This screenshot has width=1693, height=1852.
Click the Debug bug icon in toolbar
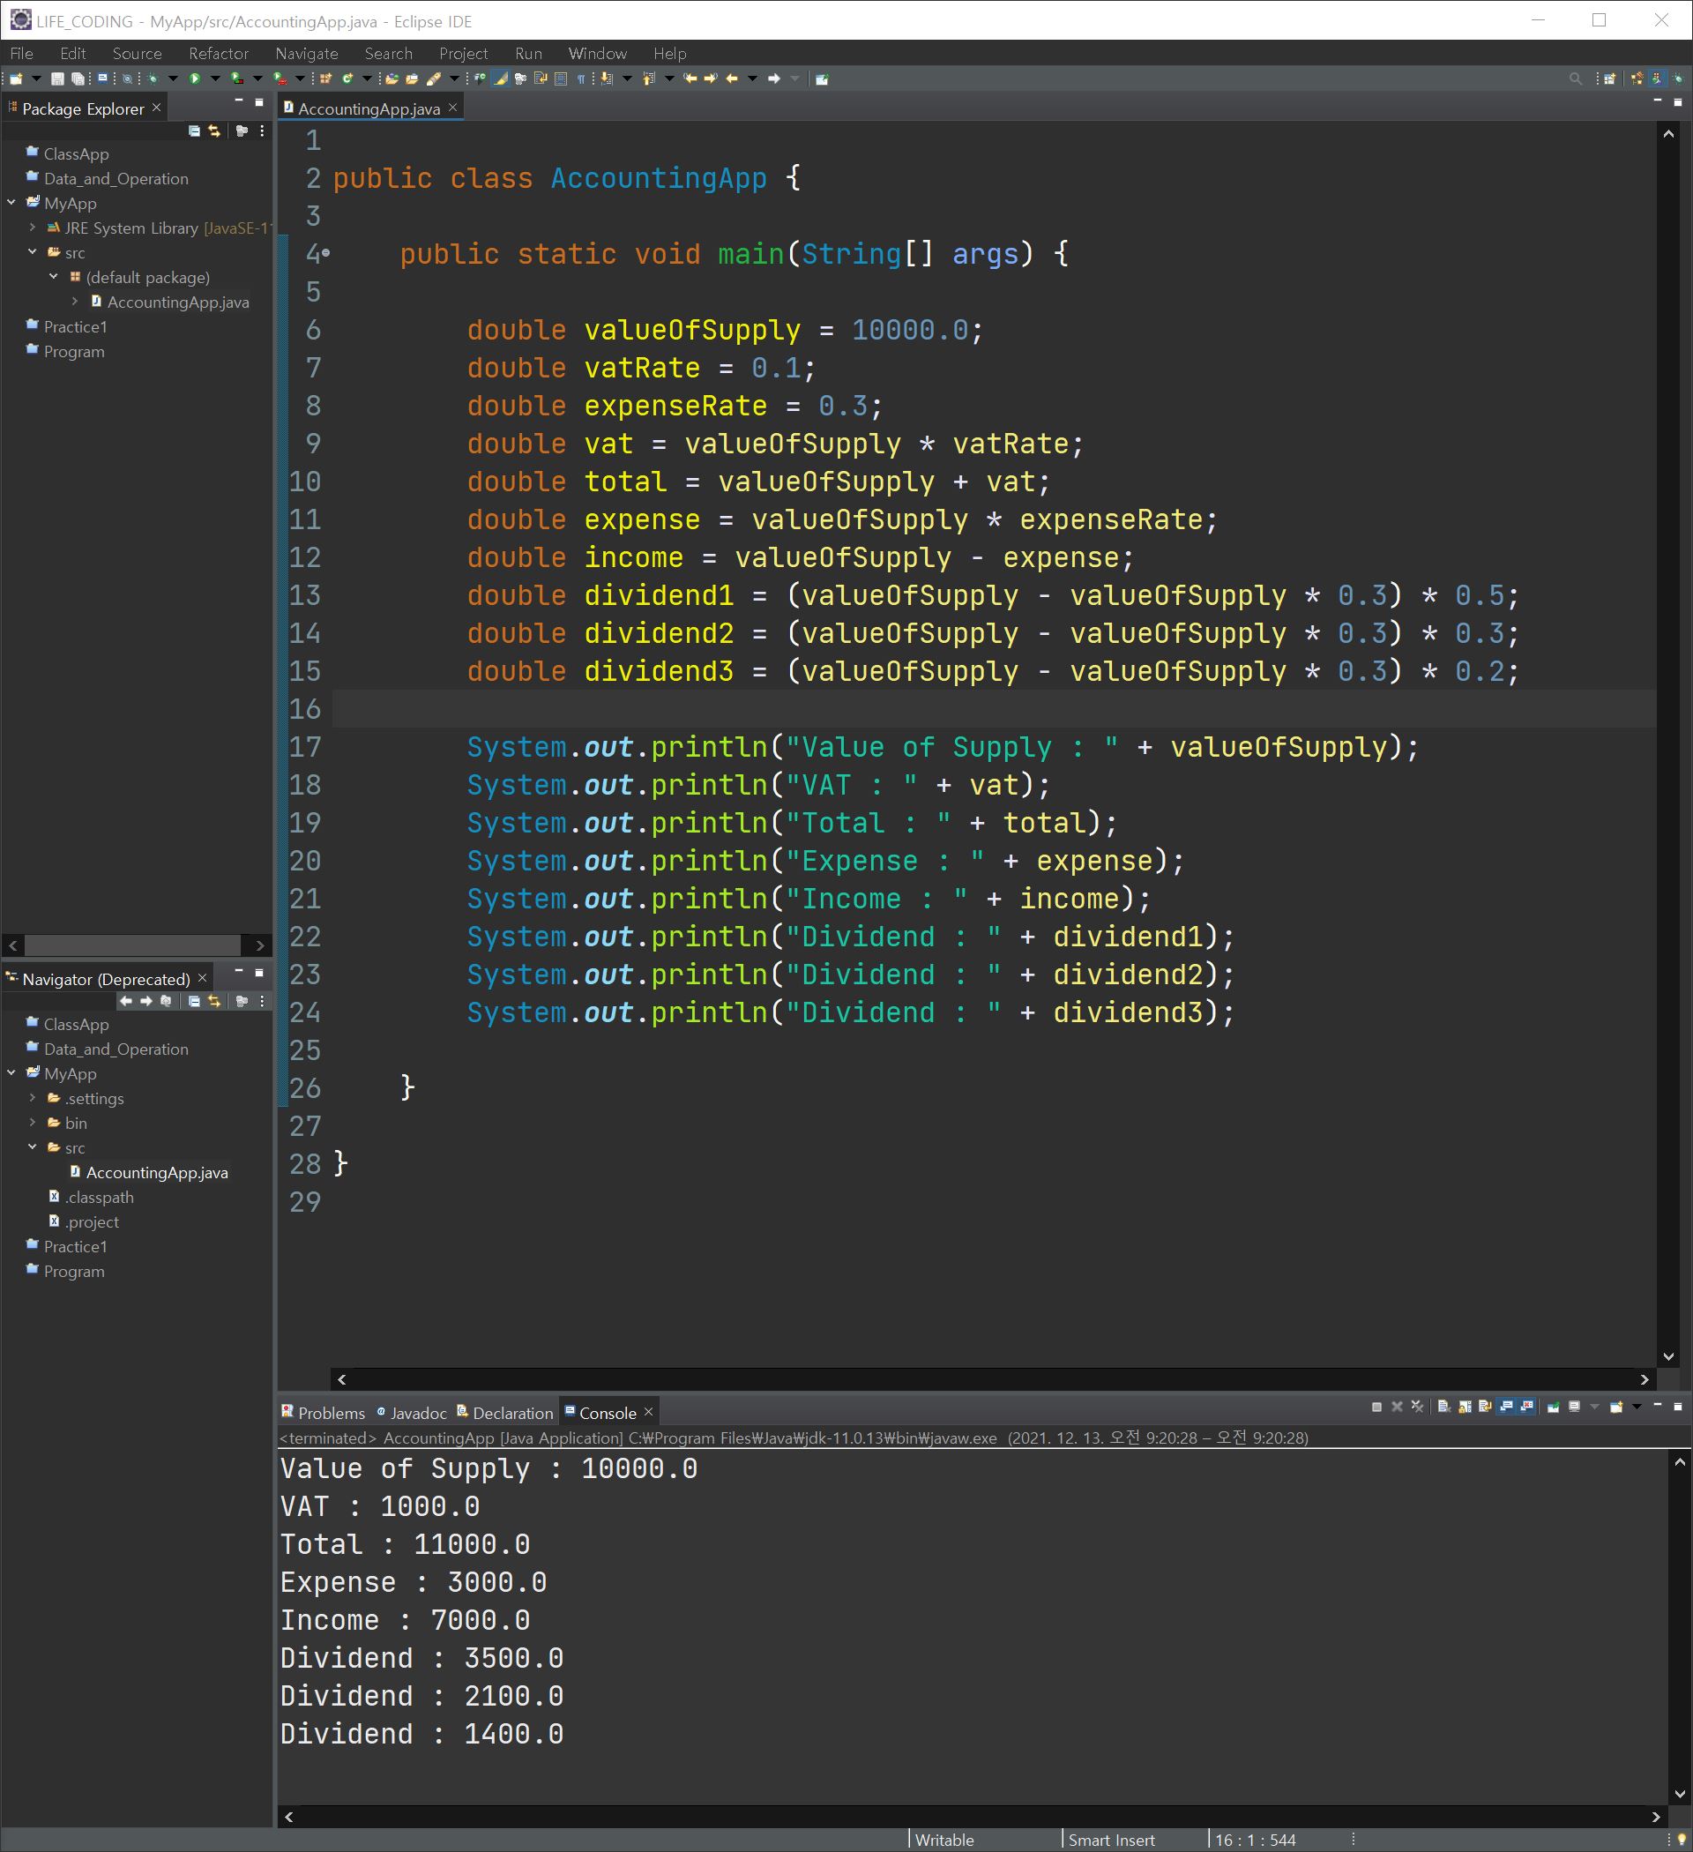[153, 79]
